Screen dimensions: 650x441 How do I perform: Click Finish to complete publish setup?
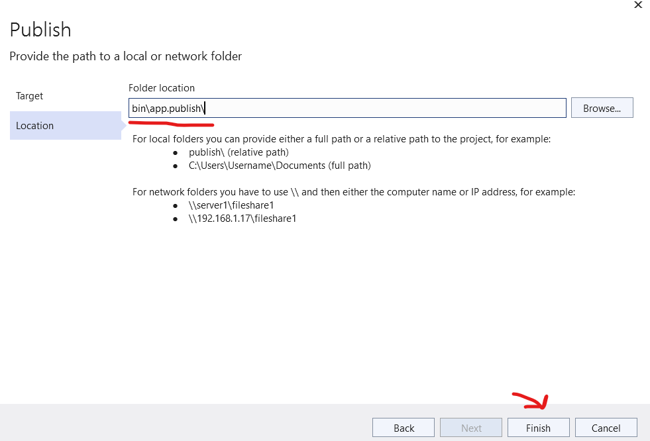click(538, 428)
